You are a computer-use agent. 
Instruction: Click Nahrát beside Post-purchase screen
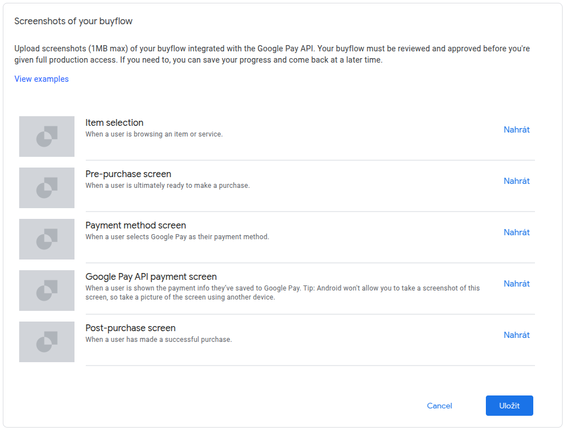[516, 335]
